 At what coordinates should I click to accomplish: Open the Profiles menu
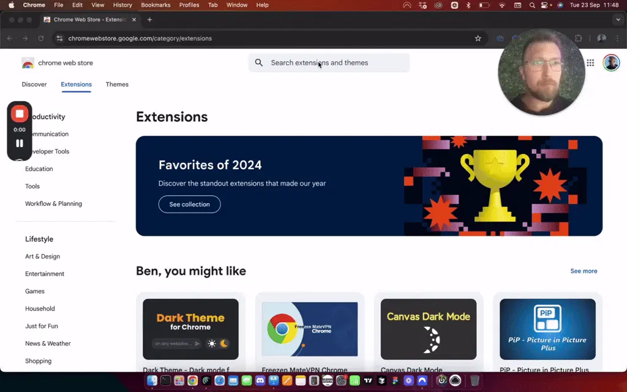coord(189,5)
